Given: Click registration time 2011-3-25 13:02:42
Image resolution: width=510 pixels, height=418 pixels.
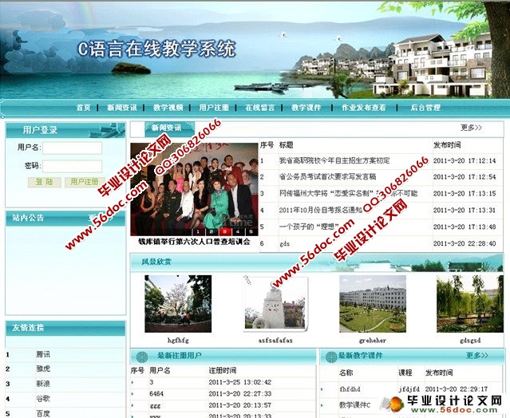Looking at the screenshot, I should (240, 382).
